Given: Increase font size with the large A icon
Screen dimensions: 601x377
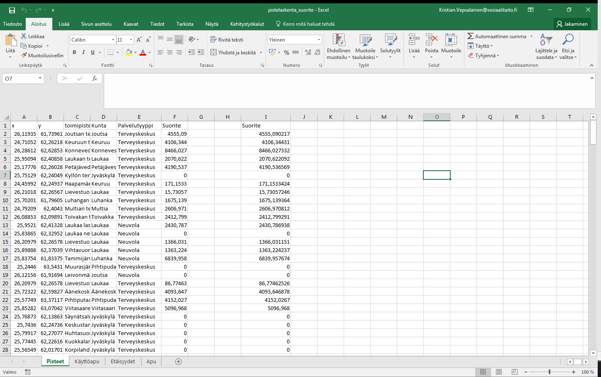Looking at the screenshot, I should tap(139, 40).
